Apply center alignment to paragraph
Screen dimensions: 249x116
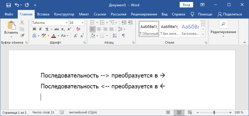click(99, 29)
